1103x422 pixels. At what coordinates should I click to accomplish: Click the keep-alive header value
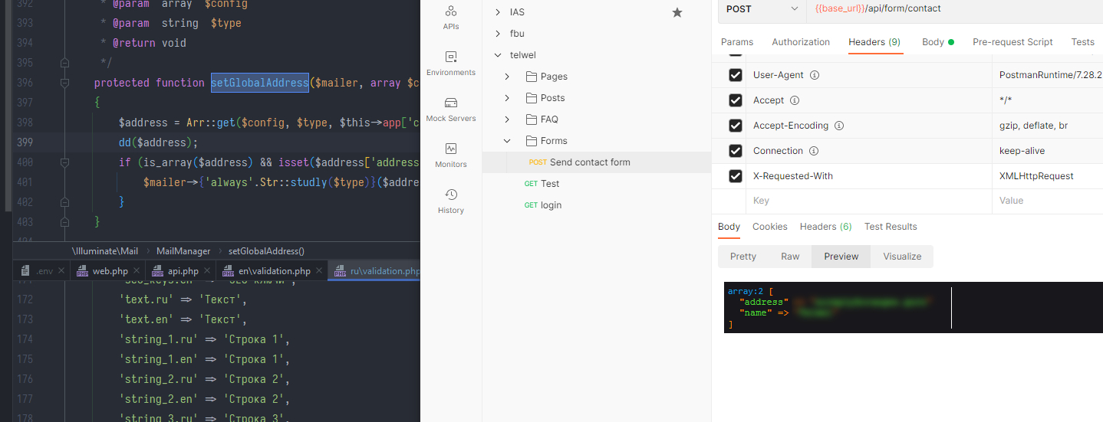coord(1022,151)
